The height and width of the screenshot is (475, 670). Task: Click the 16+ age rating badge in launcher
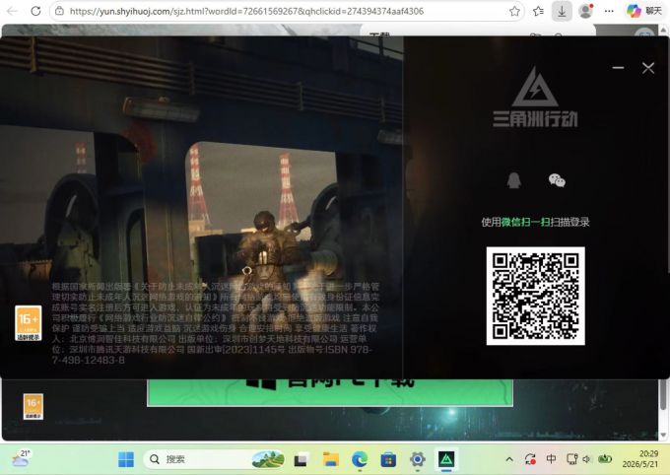point(29,323)
